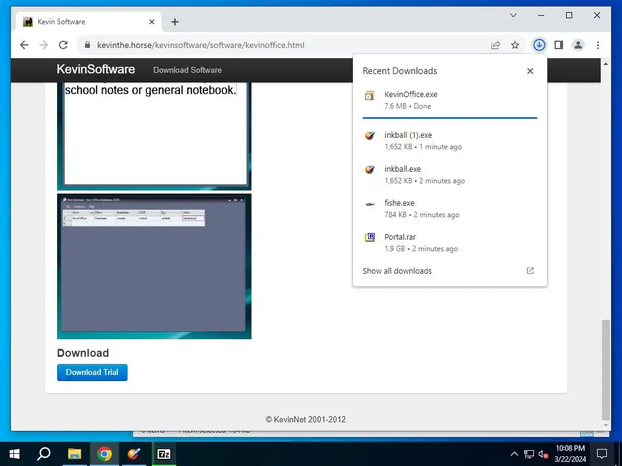Bookmark this tab with star icon

[x=515, y=45]
